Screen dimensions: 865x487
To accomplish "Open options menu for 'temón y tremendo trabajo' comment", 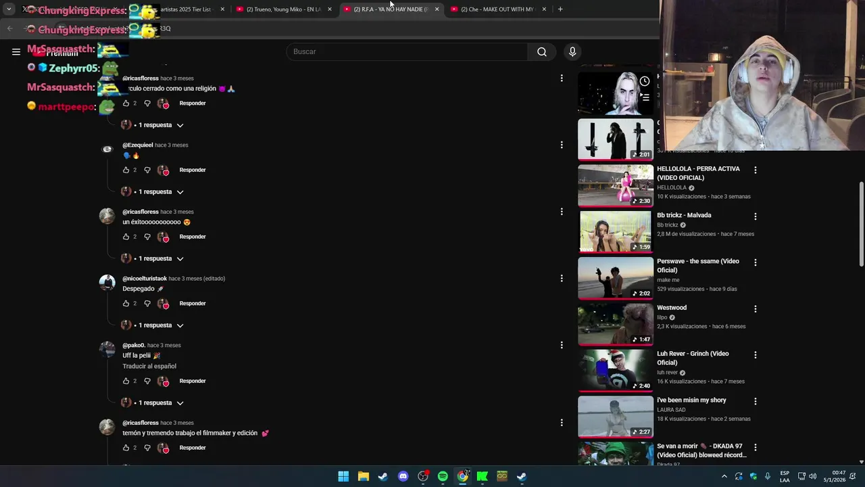I will click(562, 423).
